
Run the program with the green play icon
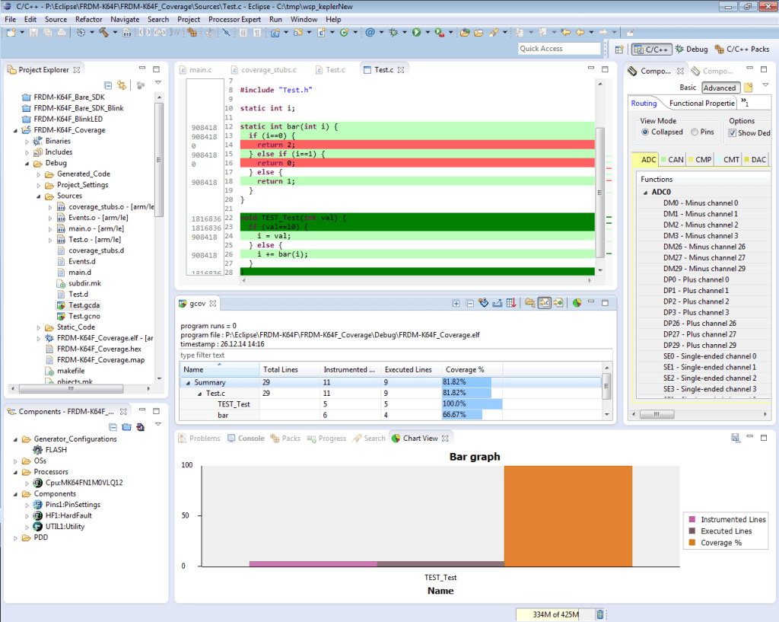tap(417, 33)
